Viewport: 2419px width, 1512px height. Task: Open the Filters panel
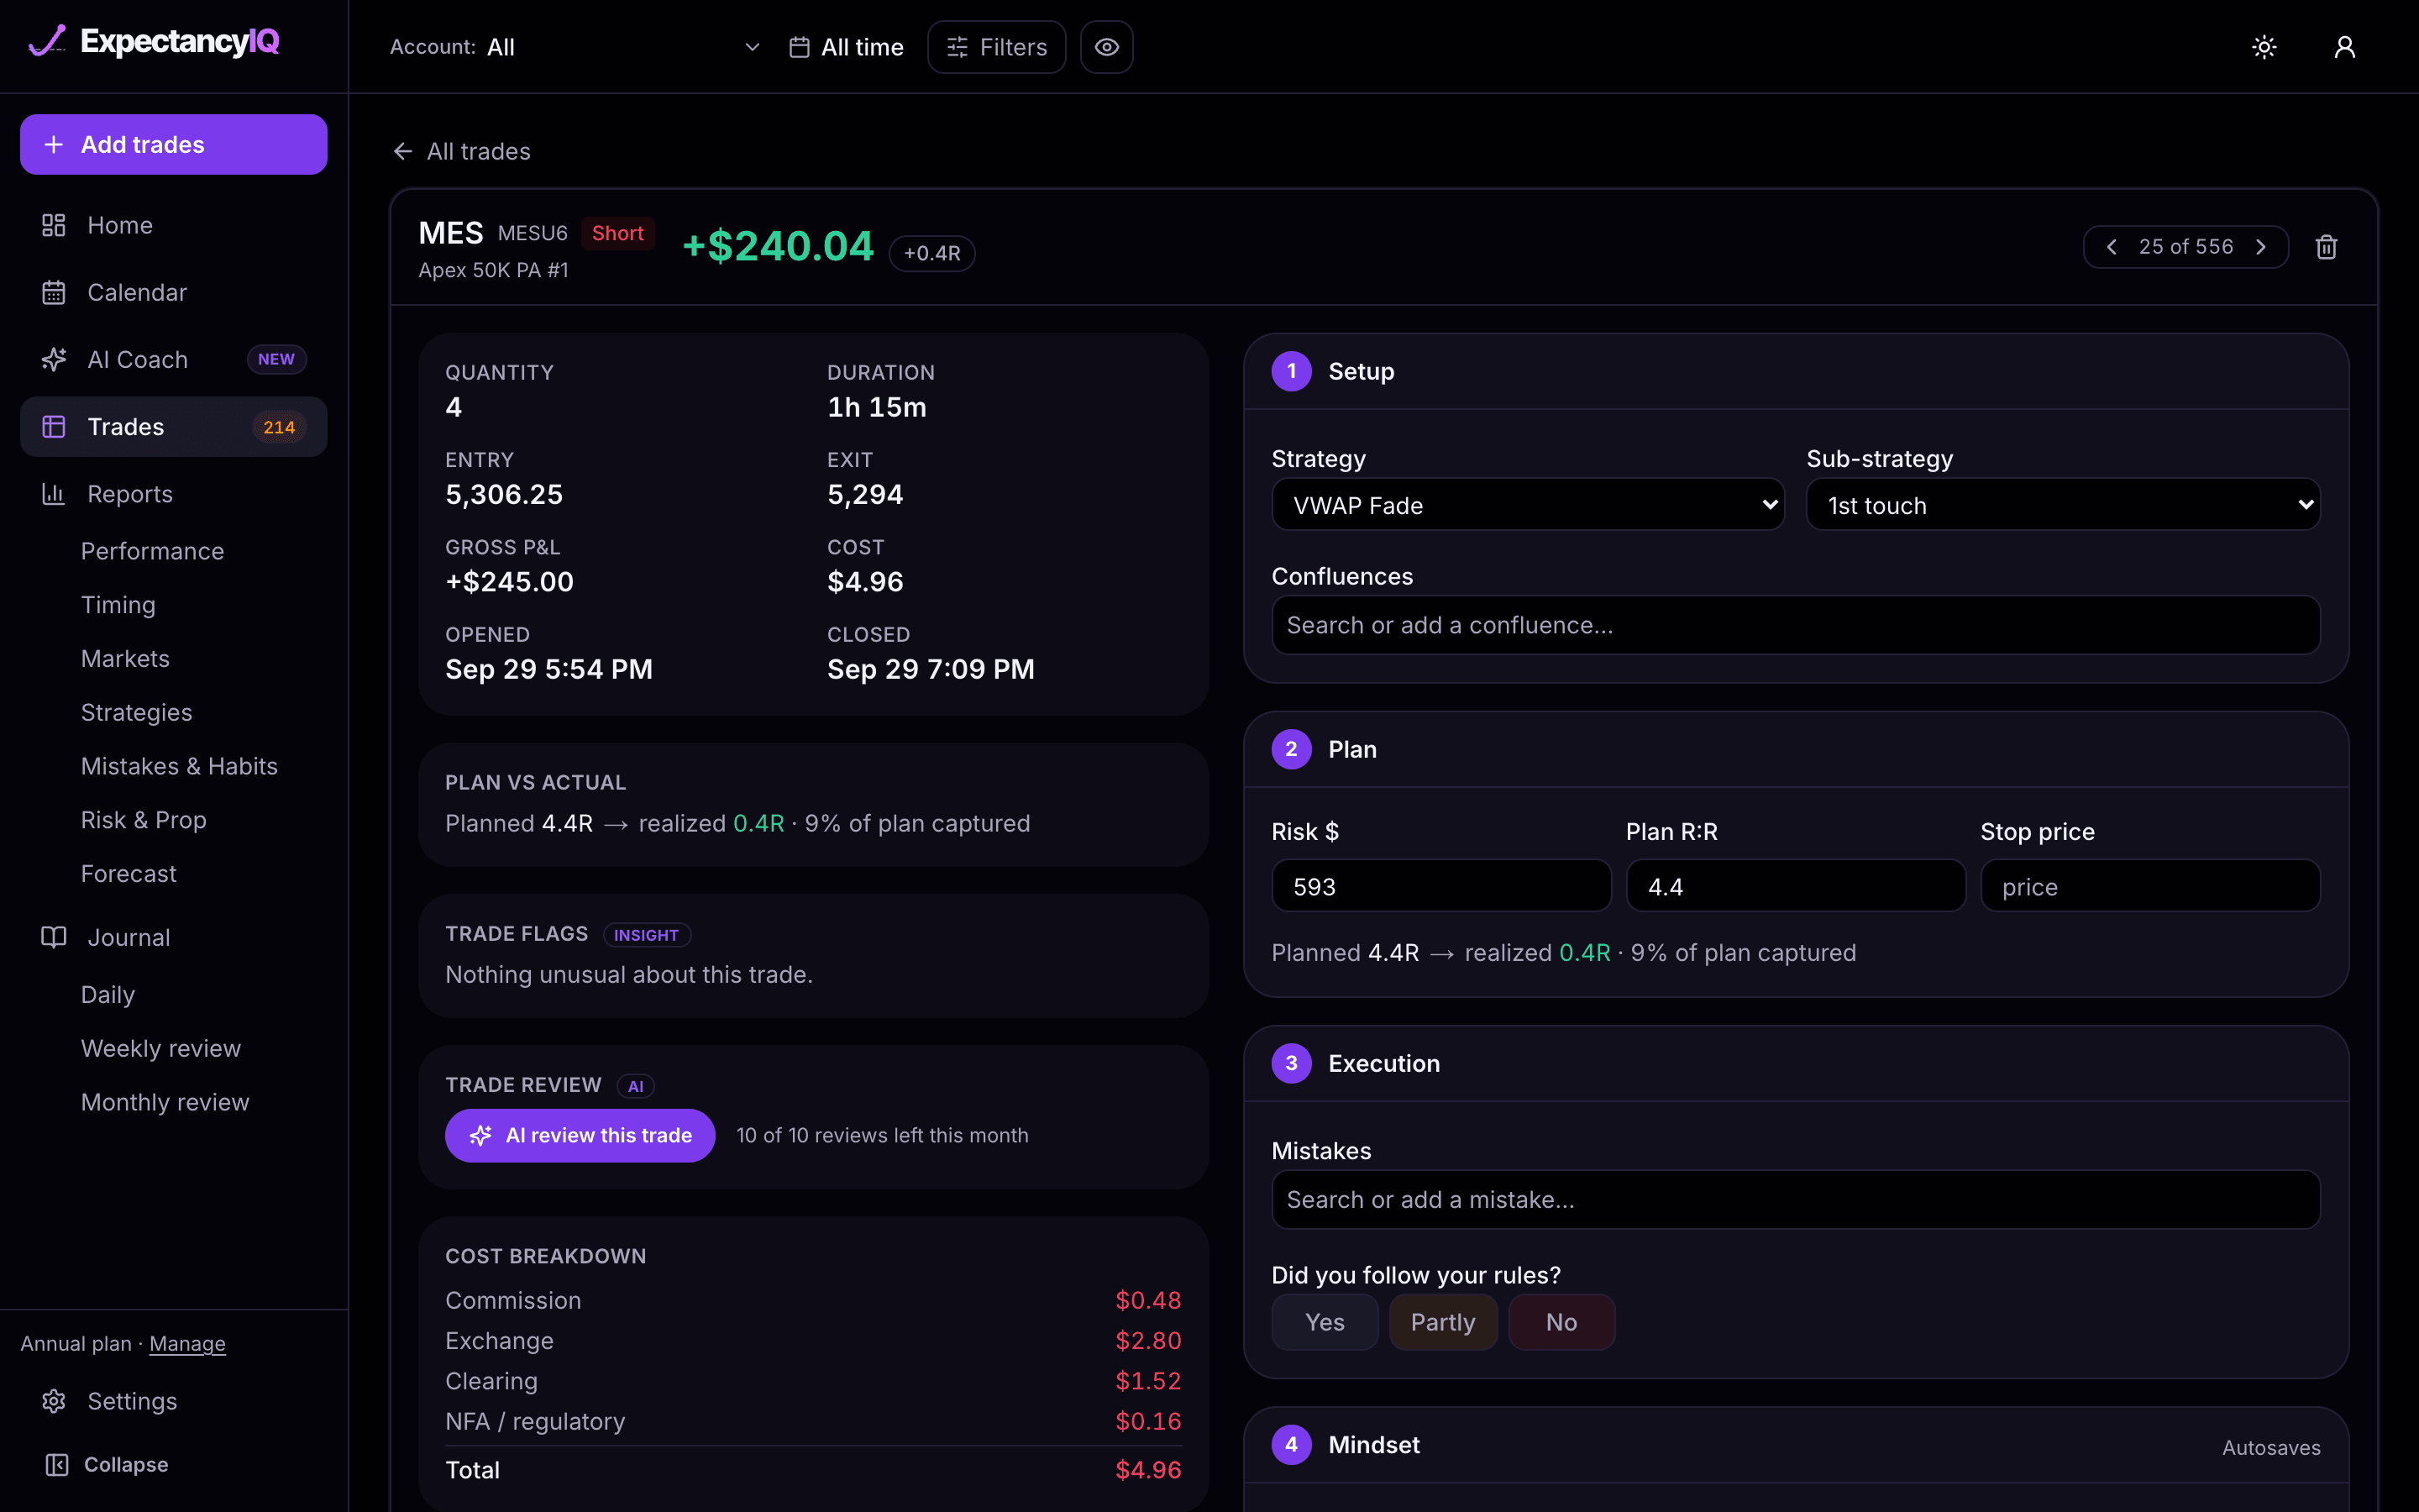click(x=997, y=47)
